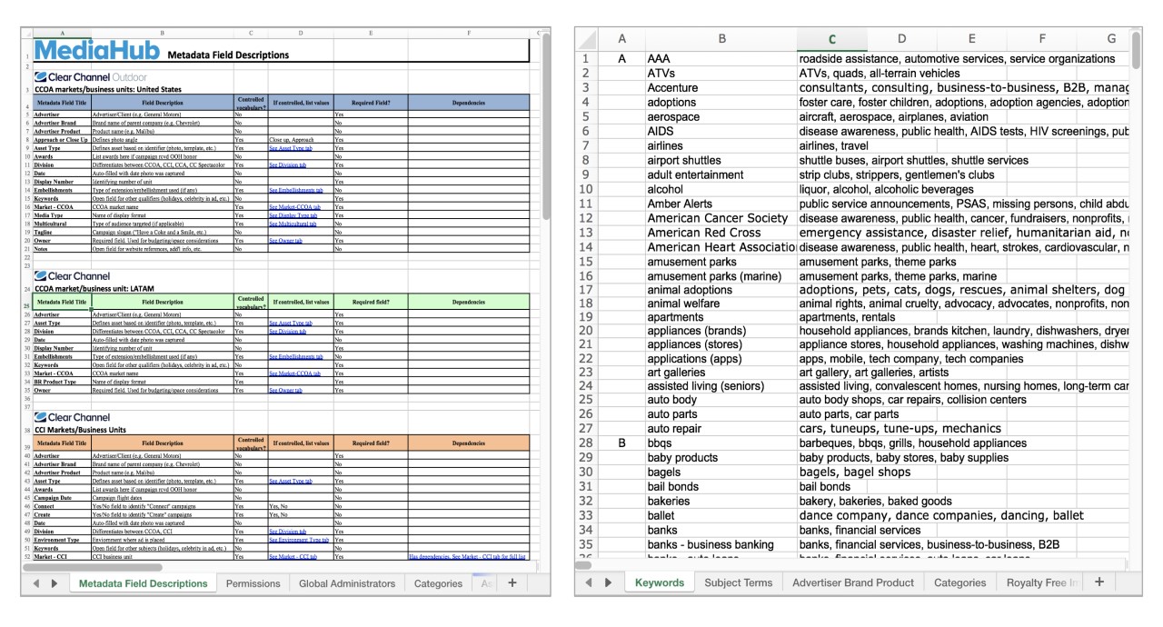Select the Keywords sheet tab
The width and height of the screenshot is (1163, 627).
(660, 582)
